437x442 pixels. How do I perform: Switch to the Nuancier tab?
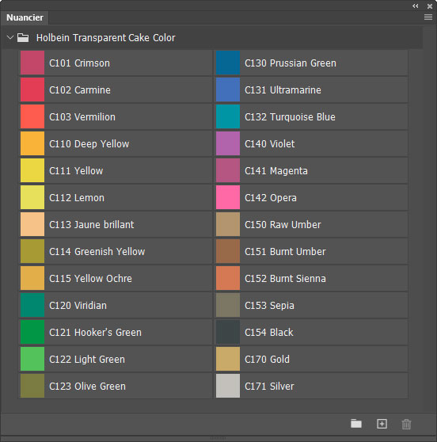pyautogui.click(x=25, y=17)
